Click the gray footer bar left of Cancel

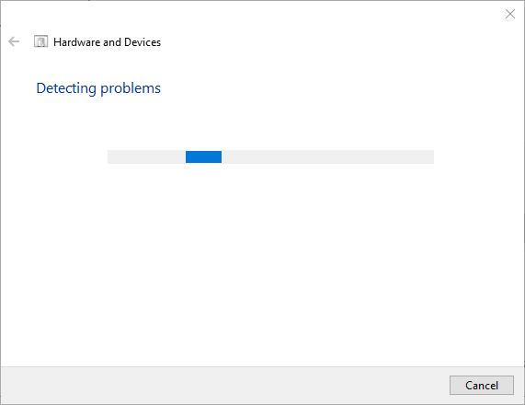(224, 386)
